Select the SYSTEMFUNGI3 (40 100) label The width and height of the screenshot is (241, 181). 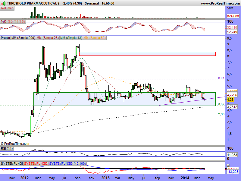pyautogui.click(x=67, y=164)
